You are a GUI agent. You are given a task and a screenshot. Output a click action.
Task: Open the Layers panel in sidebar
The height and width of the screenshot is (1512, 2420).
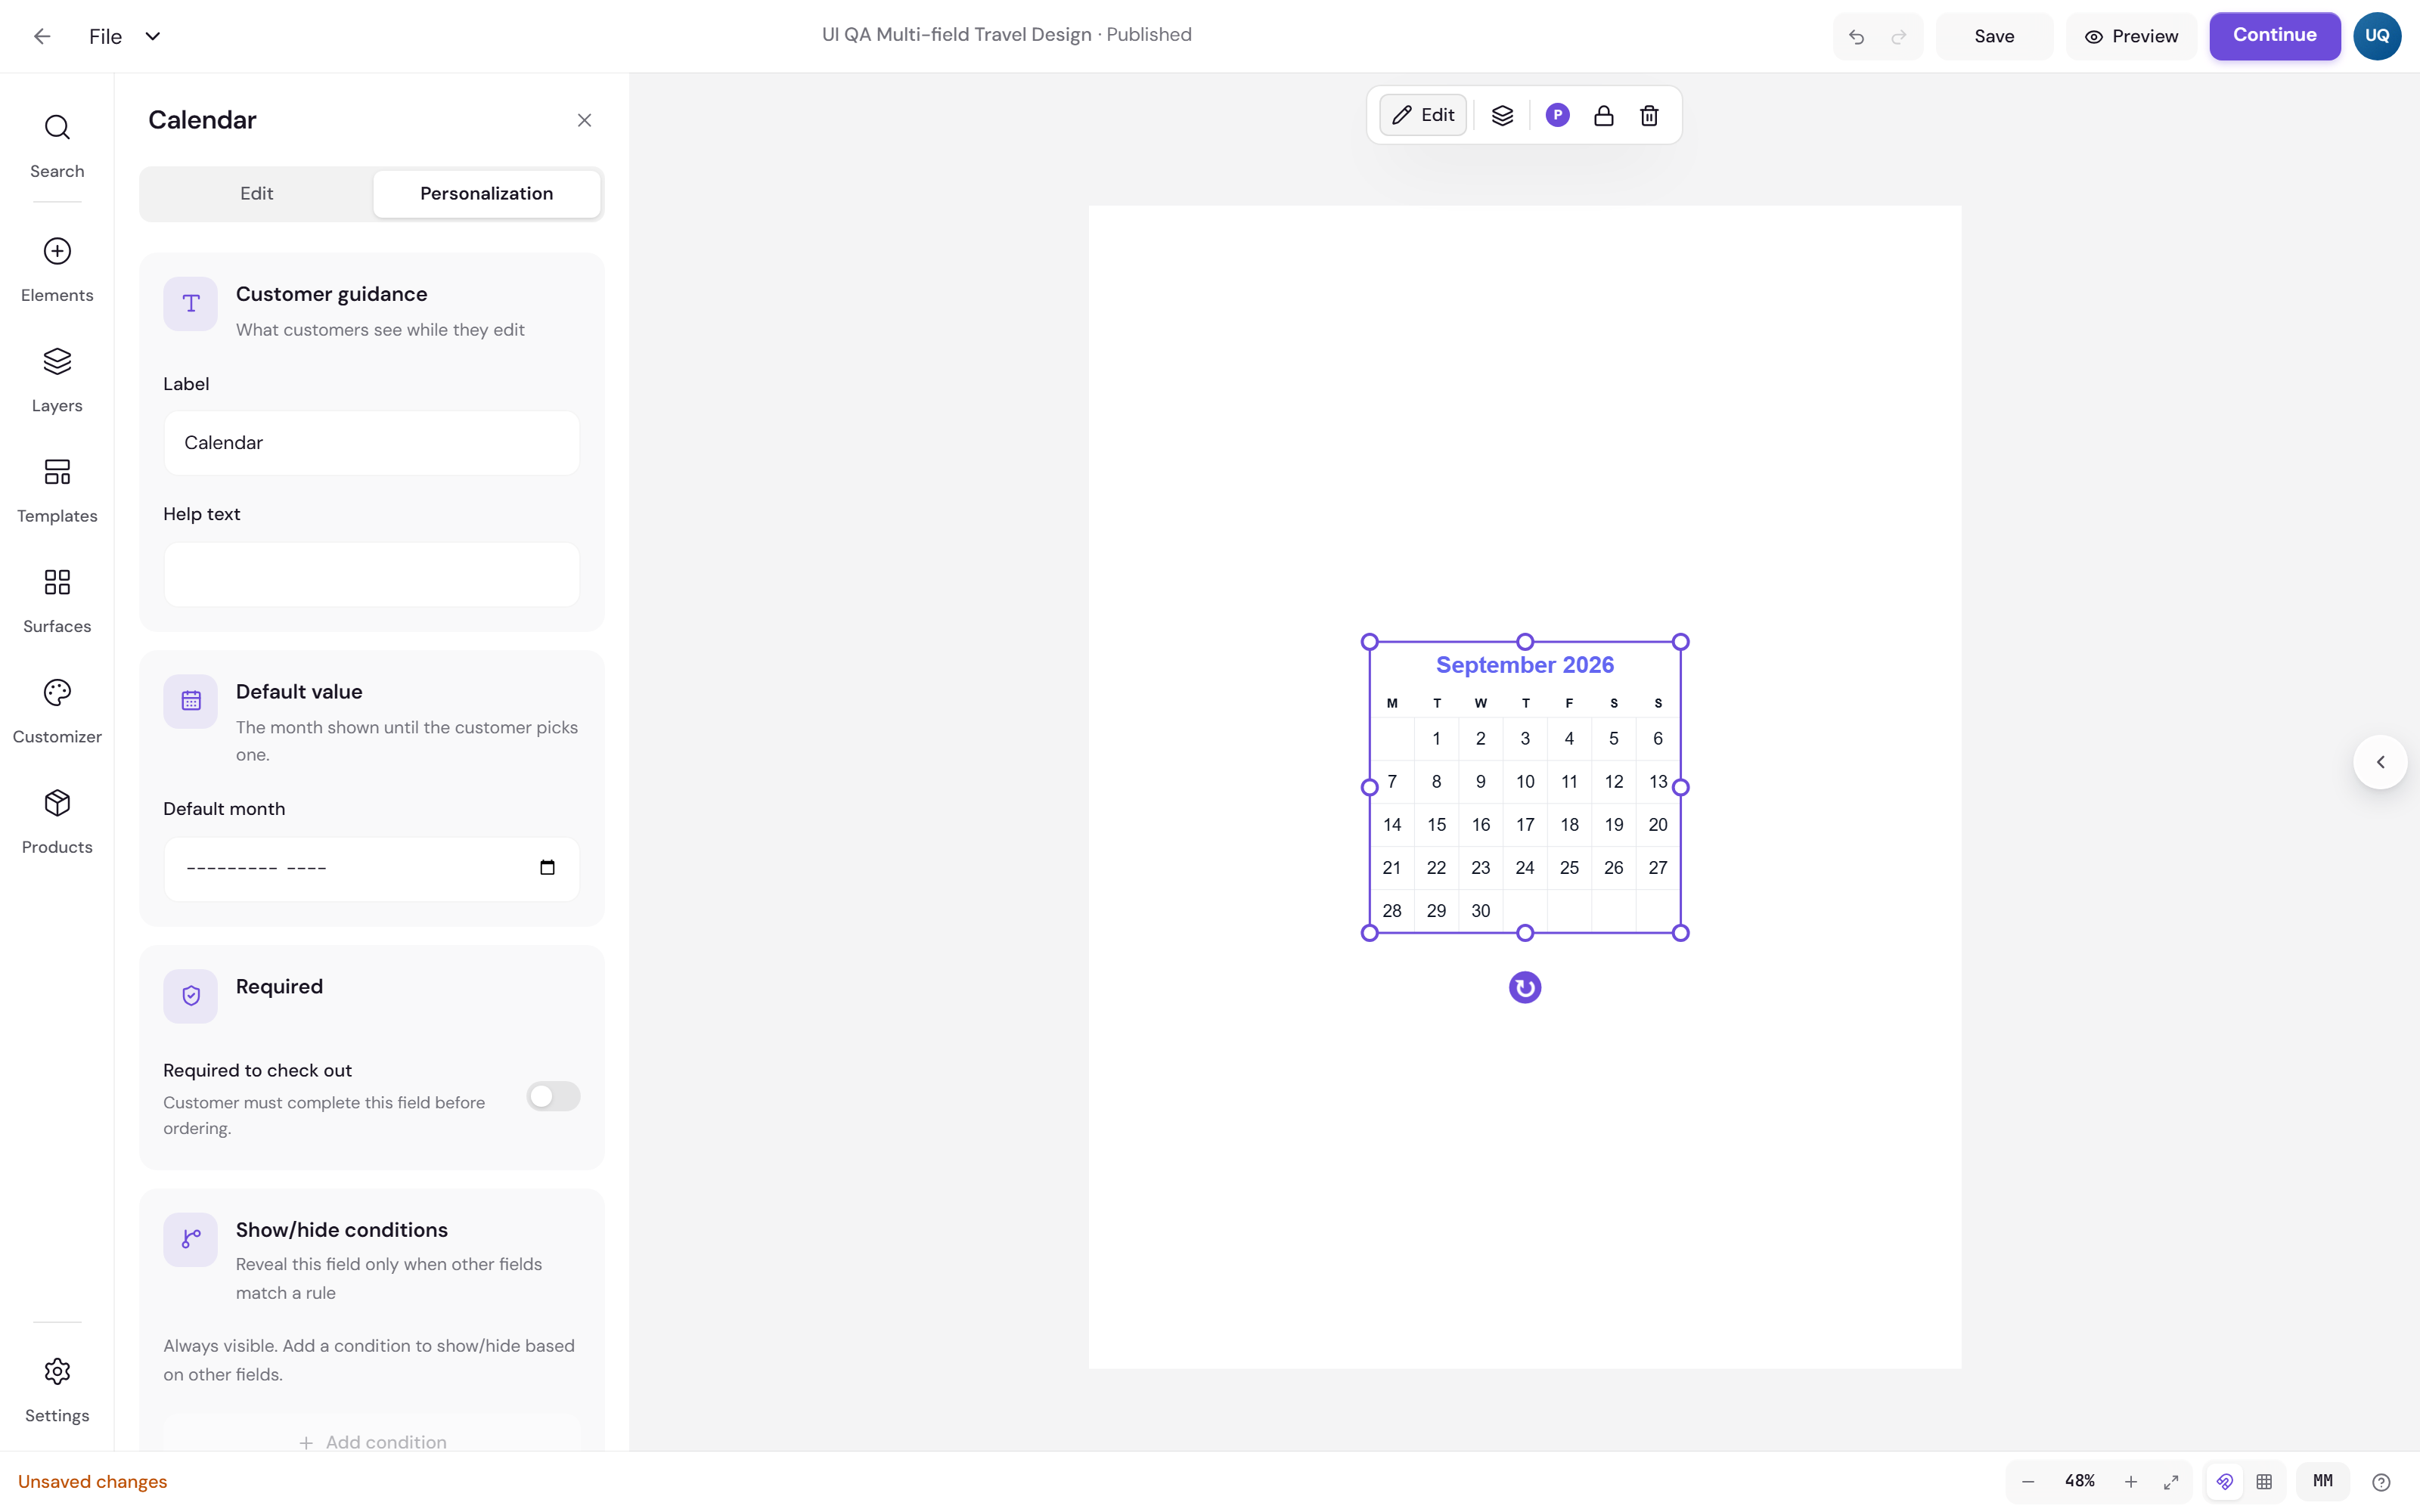(57, 380)
